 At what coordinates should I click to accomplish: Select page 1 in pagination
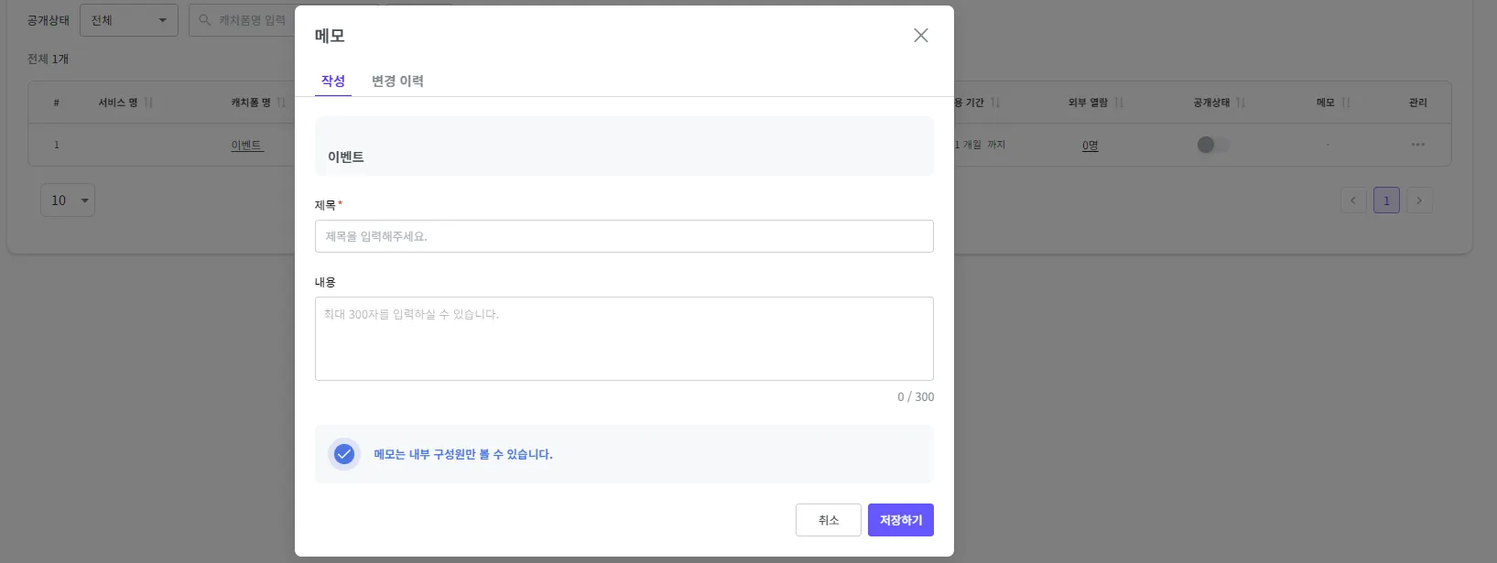[x=1386, y=200]
